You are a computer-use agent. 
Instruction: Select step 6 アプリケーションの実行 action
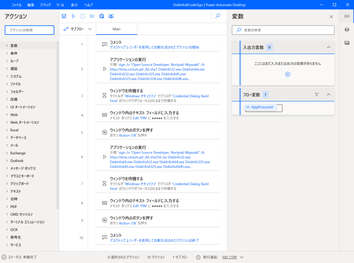point(158,157)
